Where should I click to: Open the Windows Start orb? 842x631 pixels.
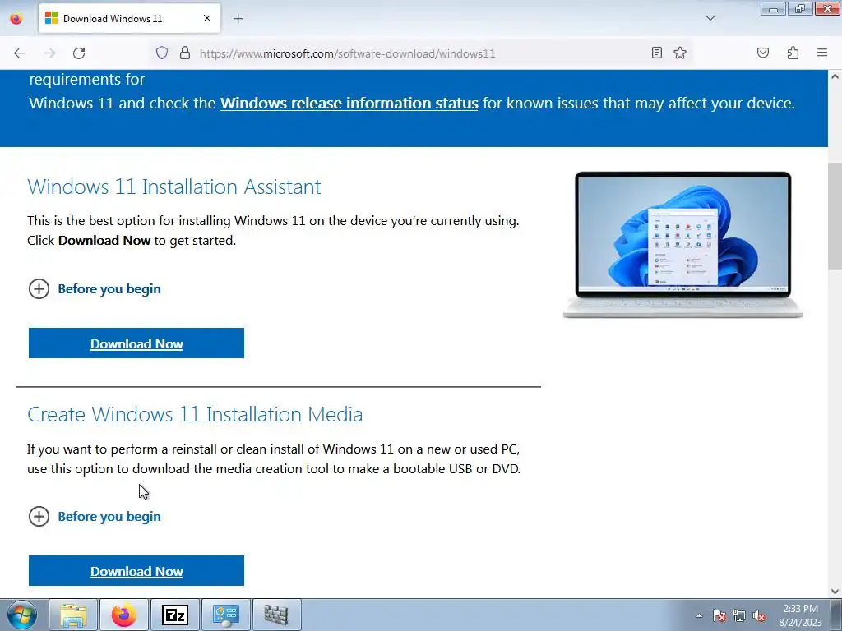(22, 615)
